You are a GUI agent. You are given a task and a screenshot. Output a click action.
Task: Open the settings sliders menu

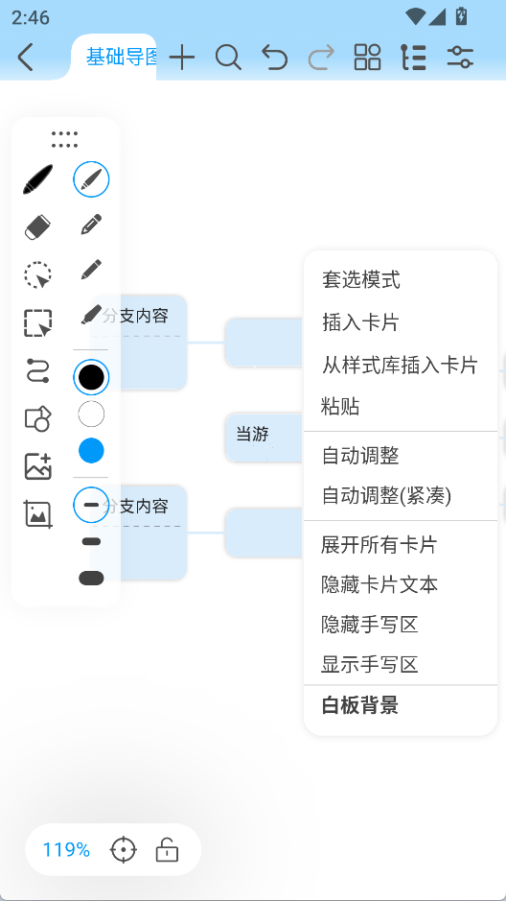pos(460,57)
